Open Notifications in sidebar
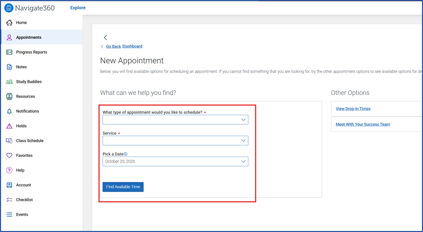Viewport: 423px width, 232px height. (x=41, y=111)
